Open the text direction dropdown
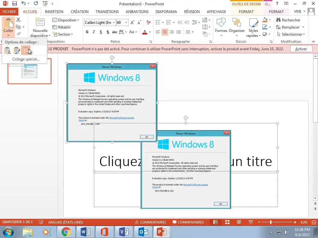 (x=206, y=20)
